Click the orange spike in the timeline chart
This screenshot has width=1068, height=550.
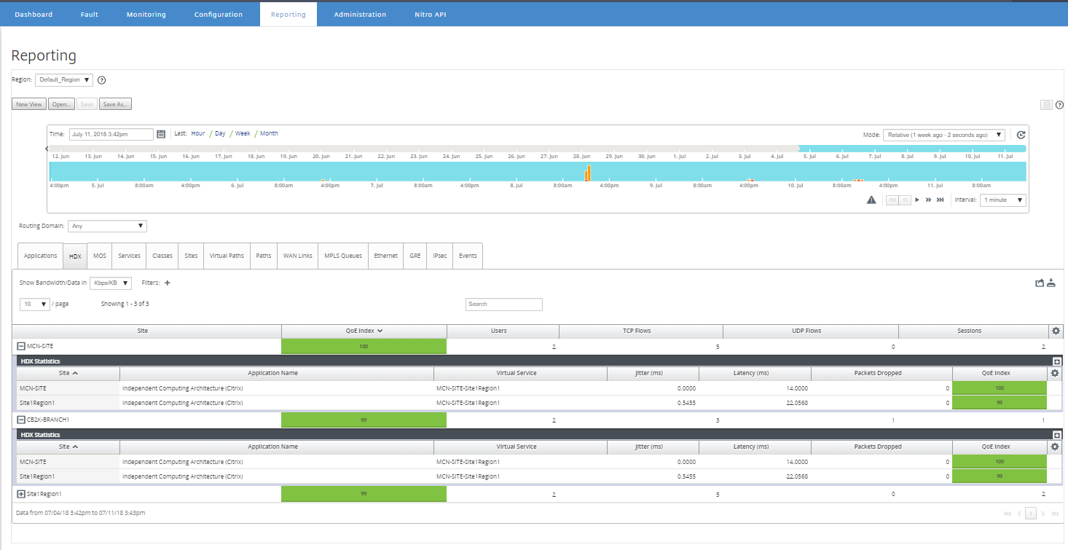(587, 173)
